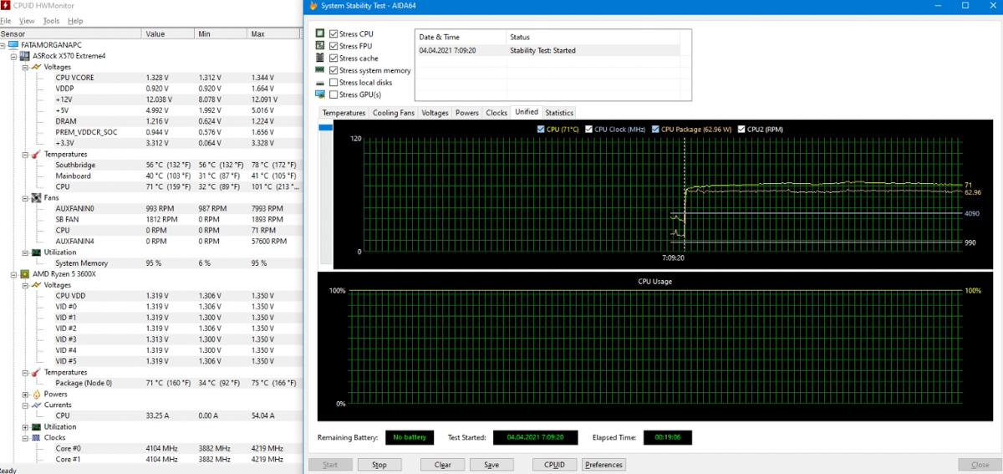The width and height of the screenshot is (1003, 474).
Task: Enable Stress local disks checkbox
Action: click(334, 83)
